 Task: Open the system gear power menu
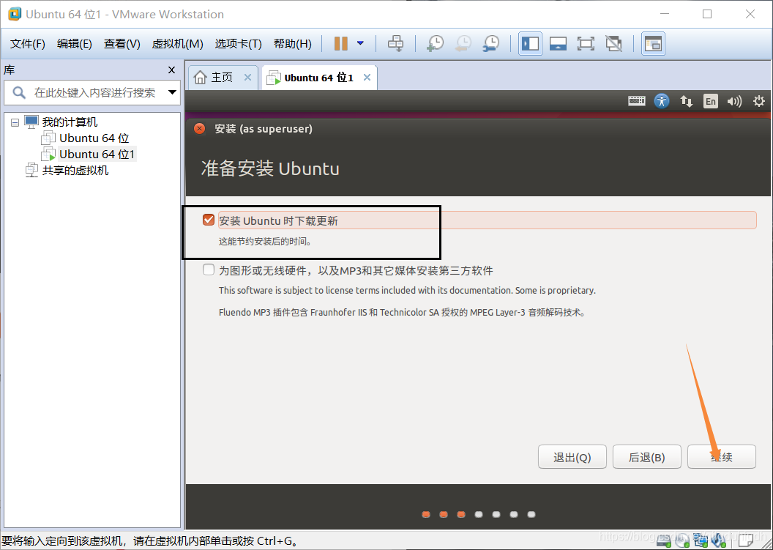(758, 101)
